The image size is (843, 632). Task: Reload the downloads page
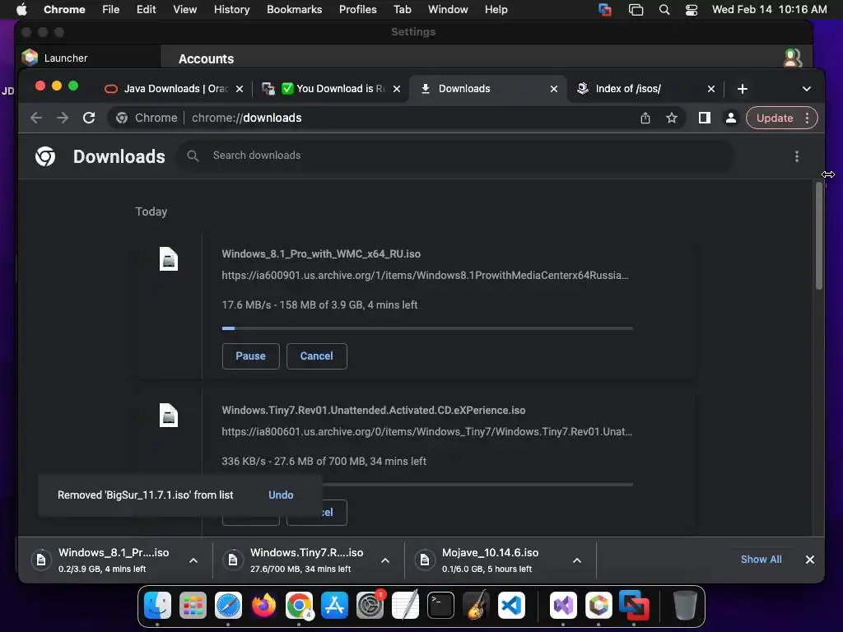[89, 118]
